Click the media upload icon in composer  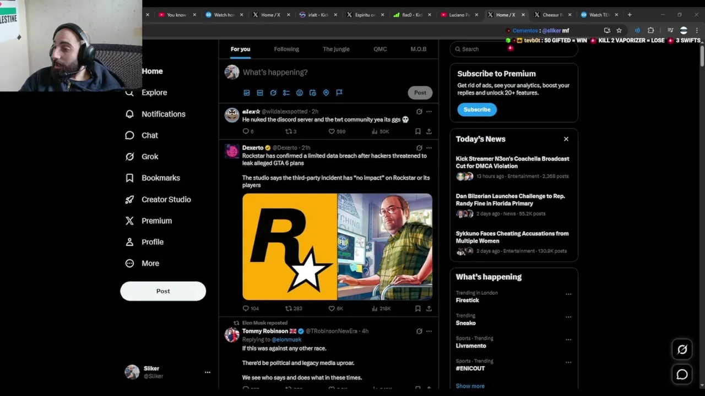tap(247, 93)
